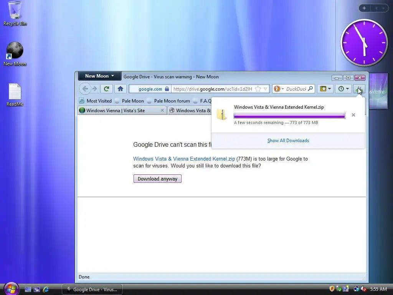This screenshot has width=393, height=295.
Task: Launch Internet Explorer from quick launch
Action: tap(46, 290)
